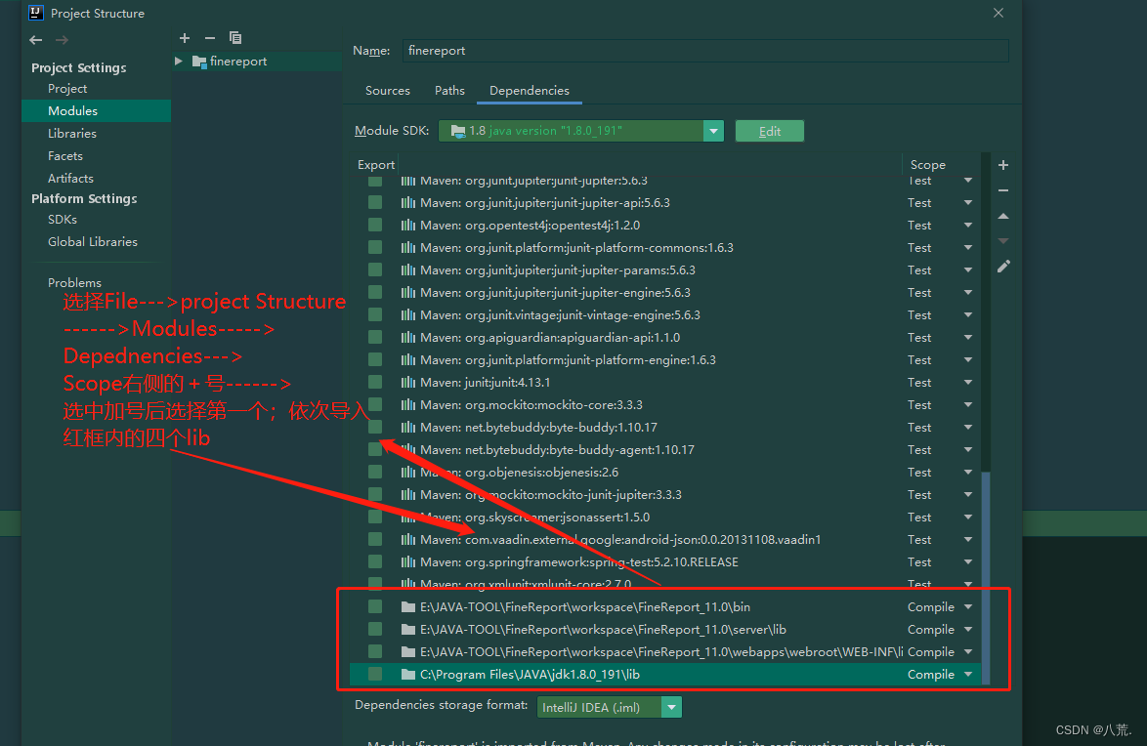
Task: Click the Edit button beside Module SDK
Action: click(770, 131)
